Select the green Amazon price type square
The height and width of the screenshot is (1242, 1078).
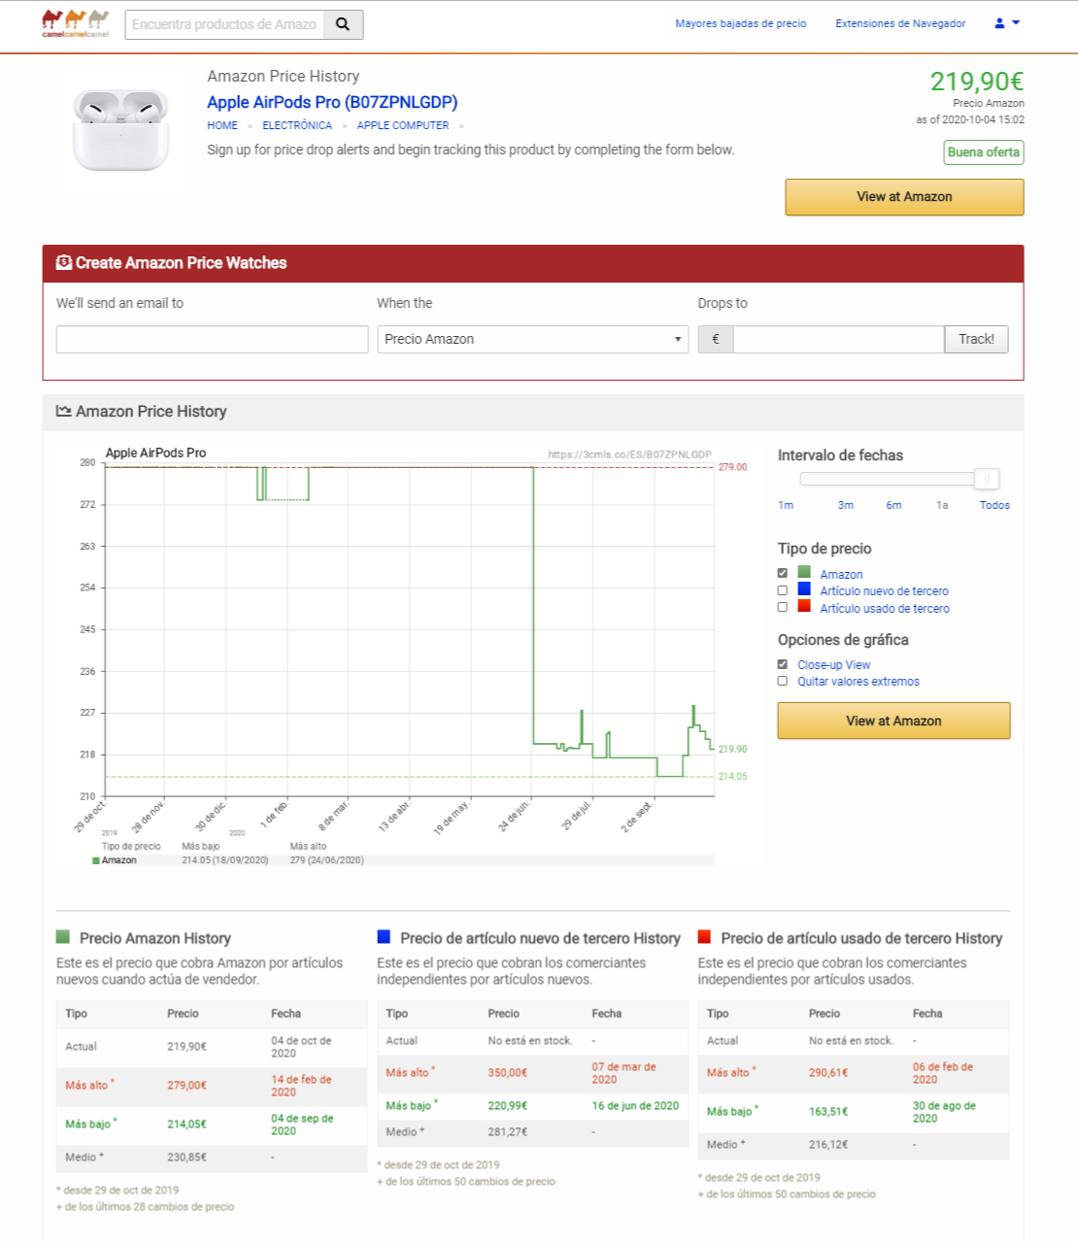802,572
